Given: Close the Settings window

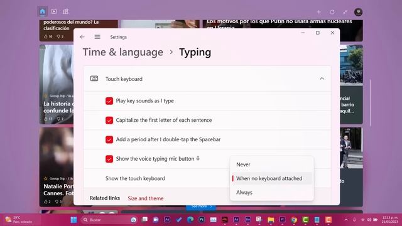Looking at the screenshot, I should (332, 33).
